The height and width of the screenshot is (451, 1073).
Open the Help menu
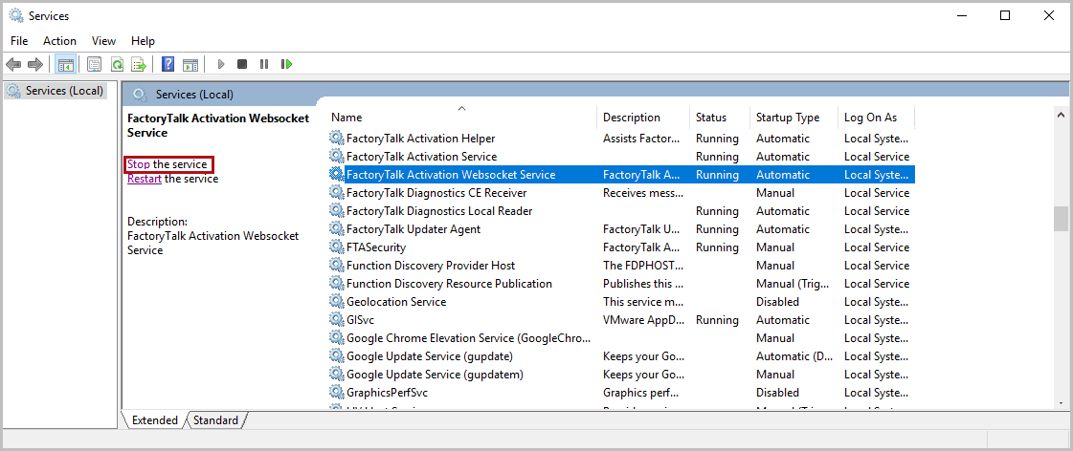click(x=143, y=41)
